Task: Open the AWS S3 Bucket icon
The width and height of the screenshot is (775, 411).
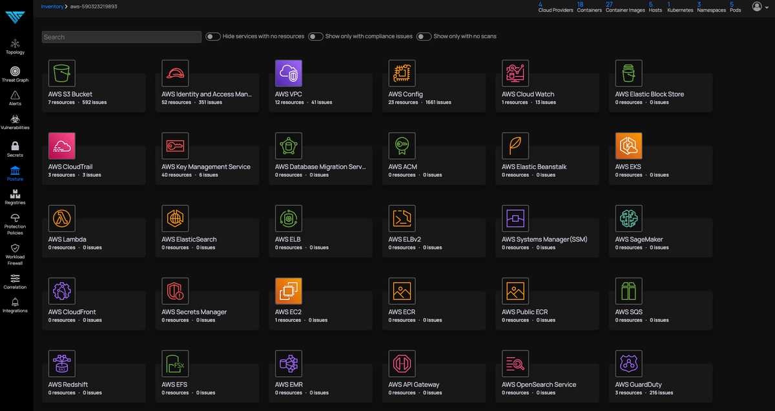Action: (x=62, y=74)
